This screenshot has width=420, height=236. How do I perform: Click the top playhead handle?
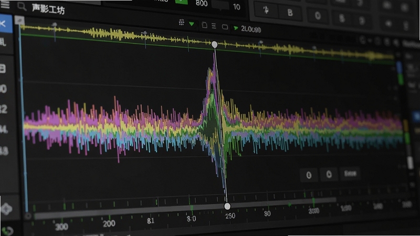click(x=215, y=45)
